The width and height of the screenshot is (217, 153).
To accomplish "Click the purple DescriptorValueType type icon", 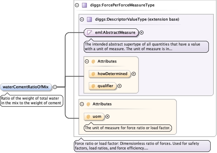I will [x=89, y=19].
